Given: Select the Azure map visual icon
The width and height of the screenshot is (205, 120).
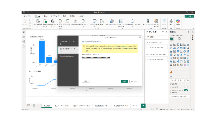Looking at the screenshot, I should (x=181, y=55).
